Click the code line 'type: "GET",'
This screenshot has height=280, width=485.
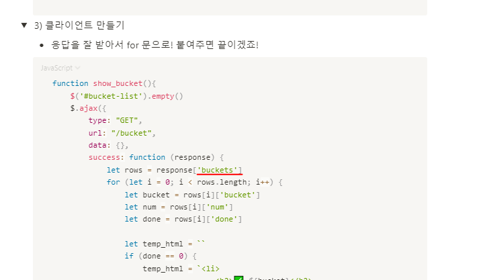click(x=115, y=121)
